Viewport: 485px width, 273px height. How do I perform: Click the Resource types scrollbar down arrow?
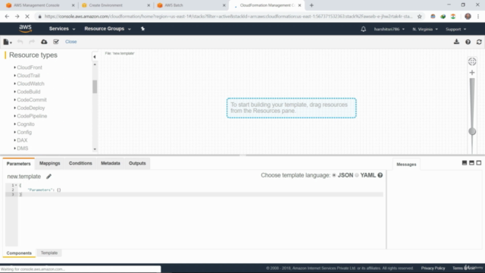click(x=95, y=149)
